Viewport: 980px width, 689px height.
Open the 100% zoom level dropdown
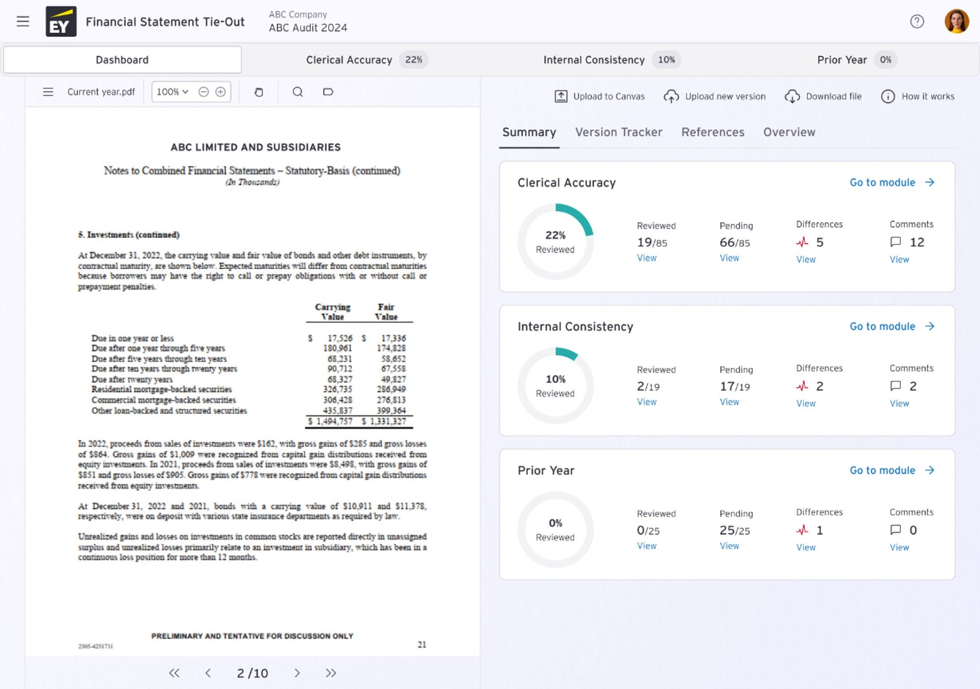coord(172,92)
